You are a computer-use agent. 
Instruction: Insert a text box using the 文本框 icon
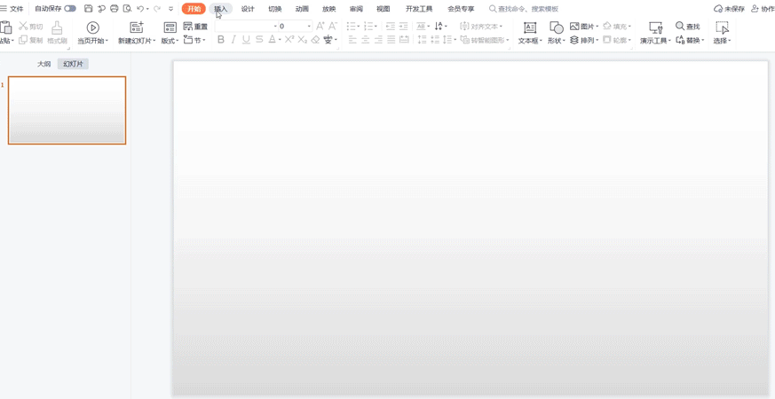[x=530, y=27]
